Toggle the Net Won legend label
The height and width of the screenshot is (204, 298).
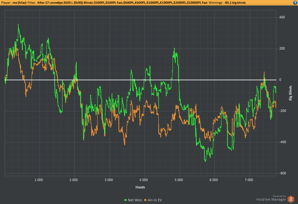tap(135, 200)
